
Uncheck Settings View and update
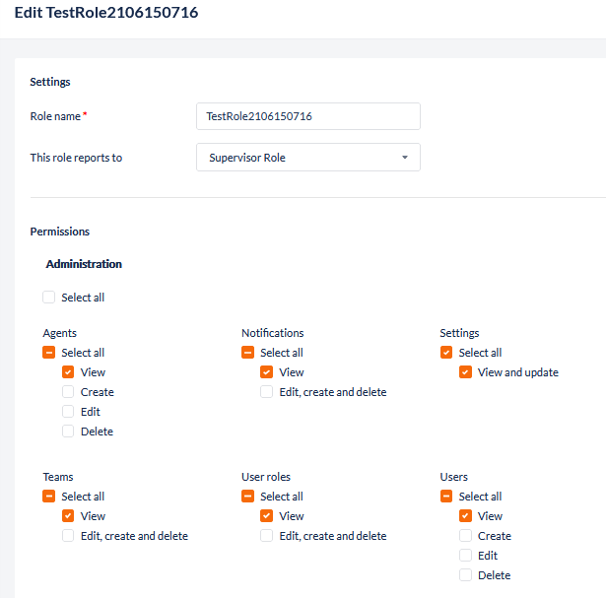[466, 372]
